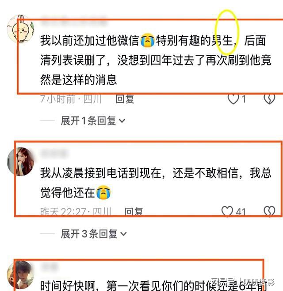Open blurred username of second commenter
The width and height of the screenshot is (283, 291).
54,154
